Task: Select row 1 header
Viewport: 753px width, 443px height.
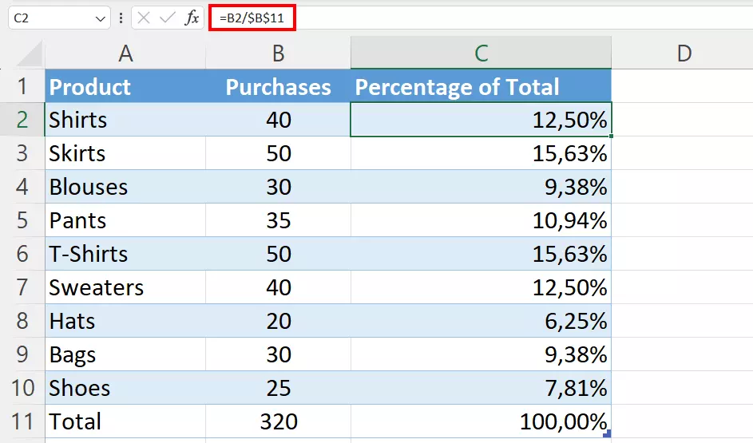Action: (22, 86)
